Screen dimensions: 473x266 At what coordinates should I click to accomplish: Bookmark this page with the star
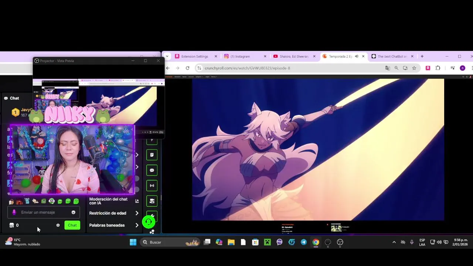point(414,68)
